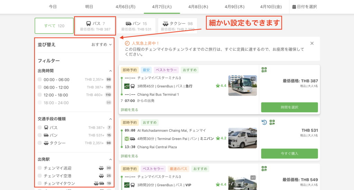Viewport: 354px width, 190px height.
Task: Check the 06:00 - 12:00 departure filter
Action: click(x=40, y=87)
